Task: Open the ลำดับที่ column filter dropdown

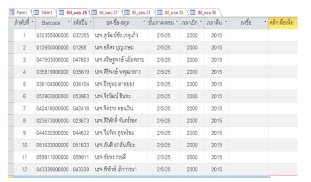Action: 32,21
